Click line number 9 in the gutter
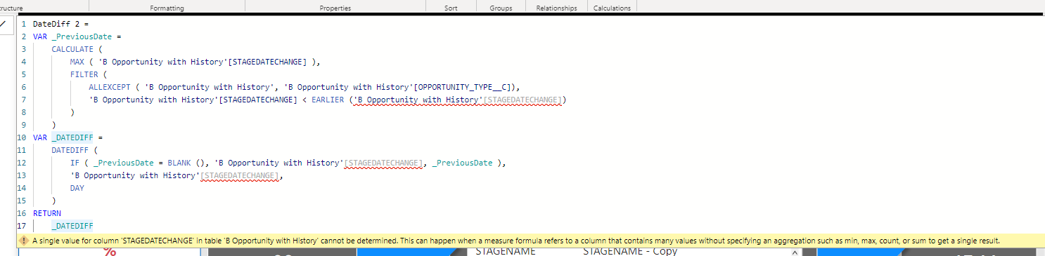The height and width of the screenshot is (256, 1045). tap(24, 125)
